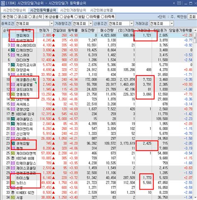Sort by the 매수잔량 column header
197x200 pixels.
107,30
